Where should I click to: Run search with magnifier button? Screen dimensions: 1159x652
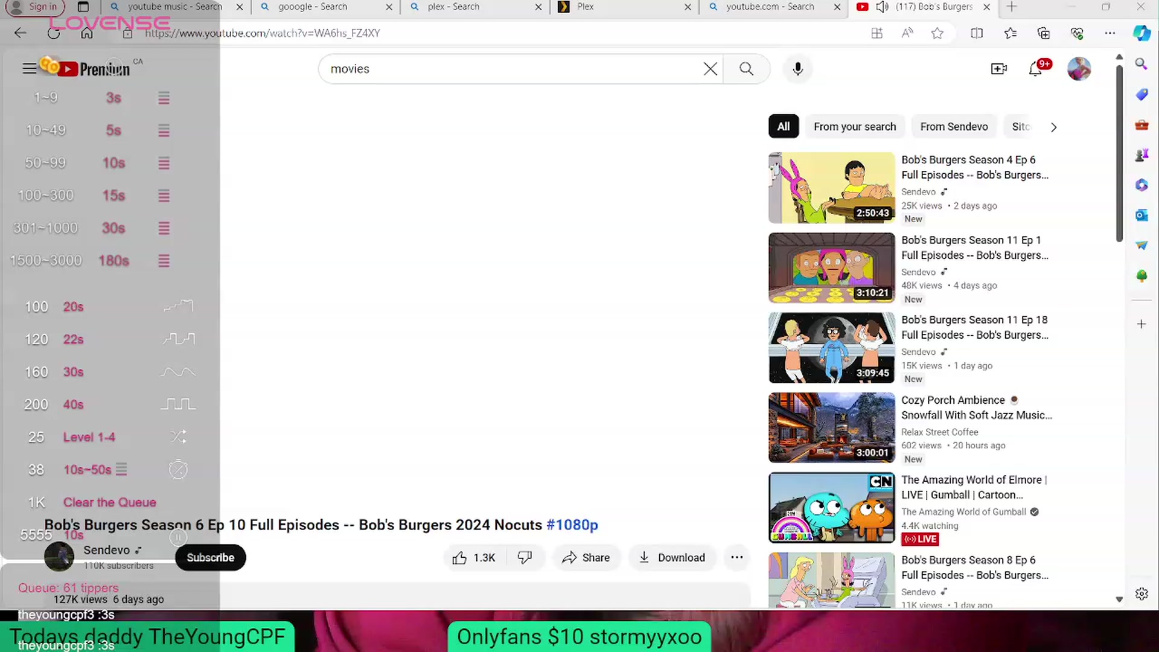(747, 69)
